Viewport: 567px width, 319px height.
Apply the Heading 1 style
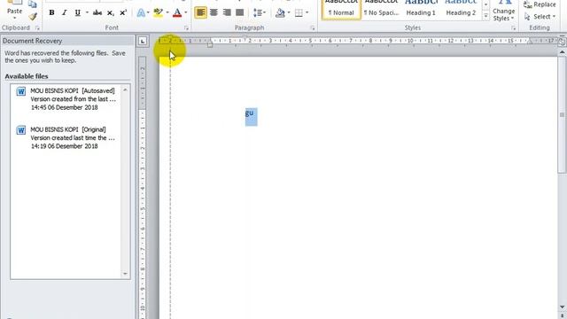pyautogui.click(x=421, y=9)
